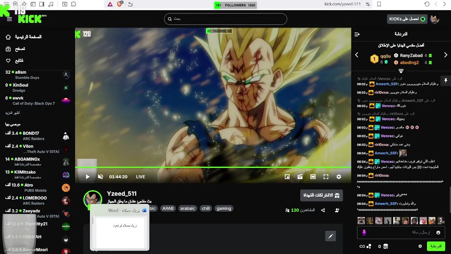This screenshot has width=451, height=254.
Task: Open the moderator tools icon by share
Action: 337,210
